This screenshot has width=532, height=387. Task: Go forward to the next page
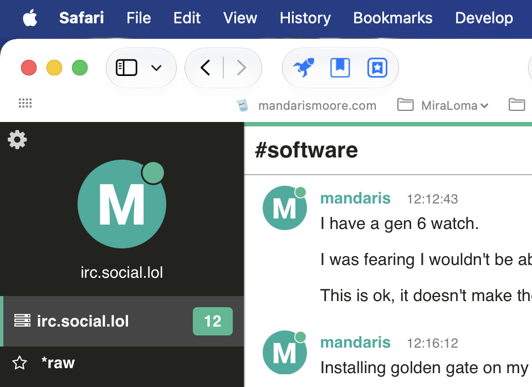coord(241,68)
